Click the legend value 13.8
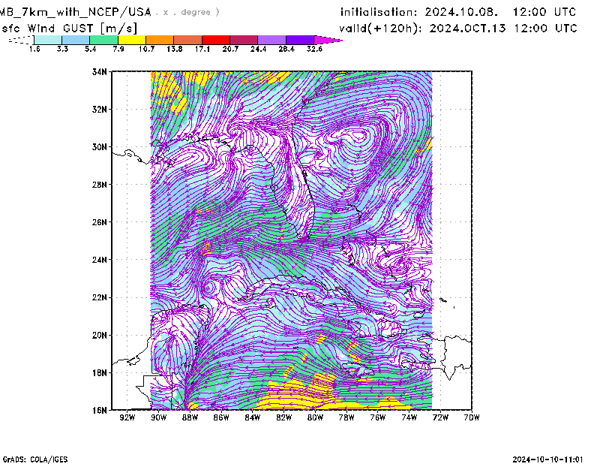 [x=175, y=49]
